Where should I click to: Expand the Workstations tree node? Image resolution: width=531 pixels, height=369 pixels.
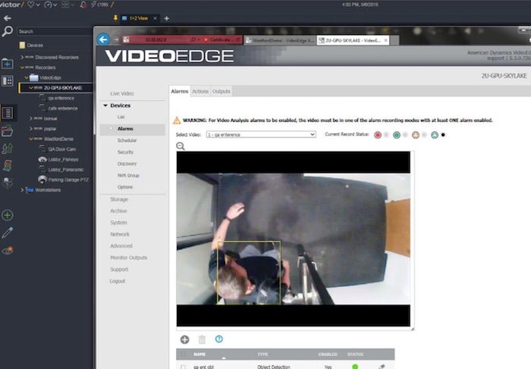pyautogui.click(x=22, y=190)
